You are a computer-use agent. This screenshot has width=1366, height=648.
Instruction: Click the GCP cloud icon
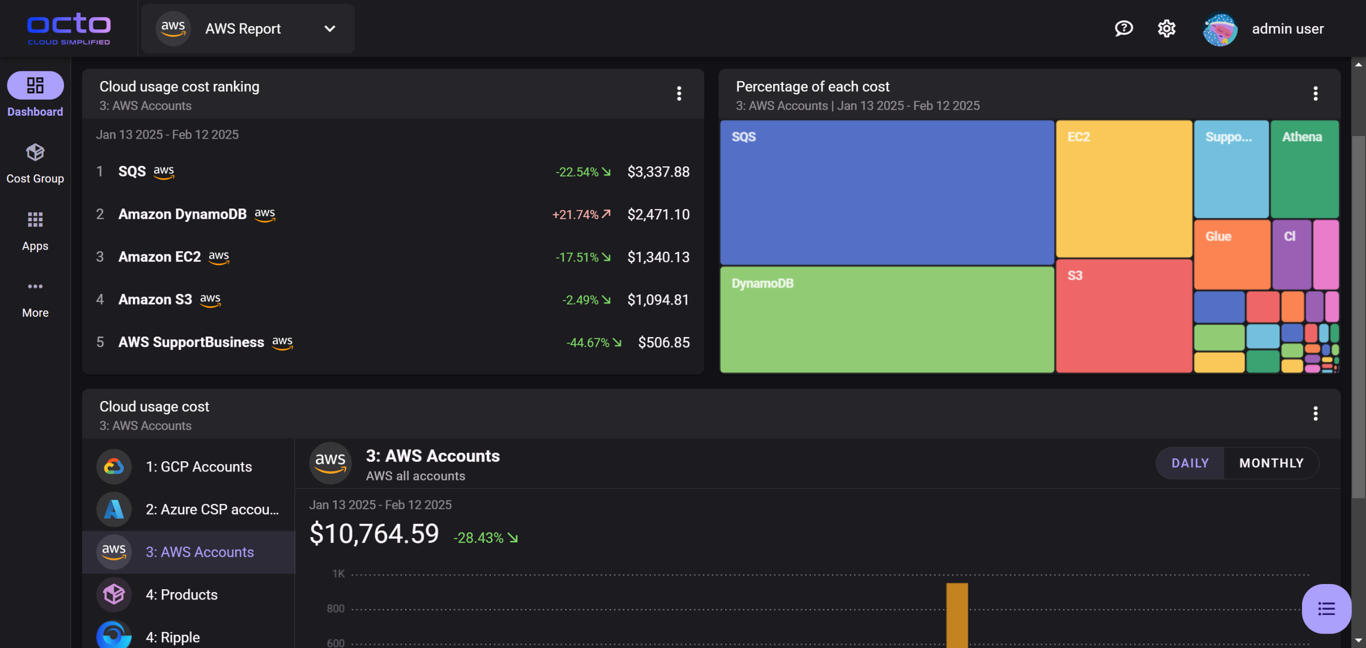pos(114,467)
